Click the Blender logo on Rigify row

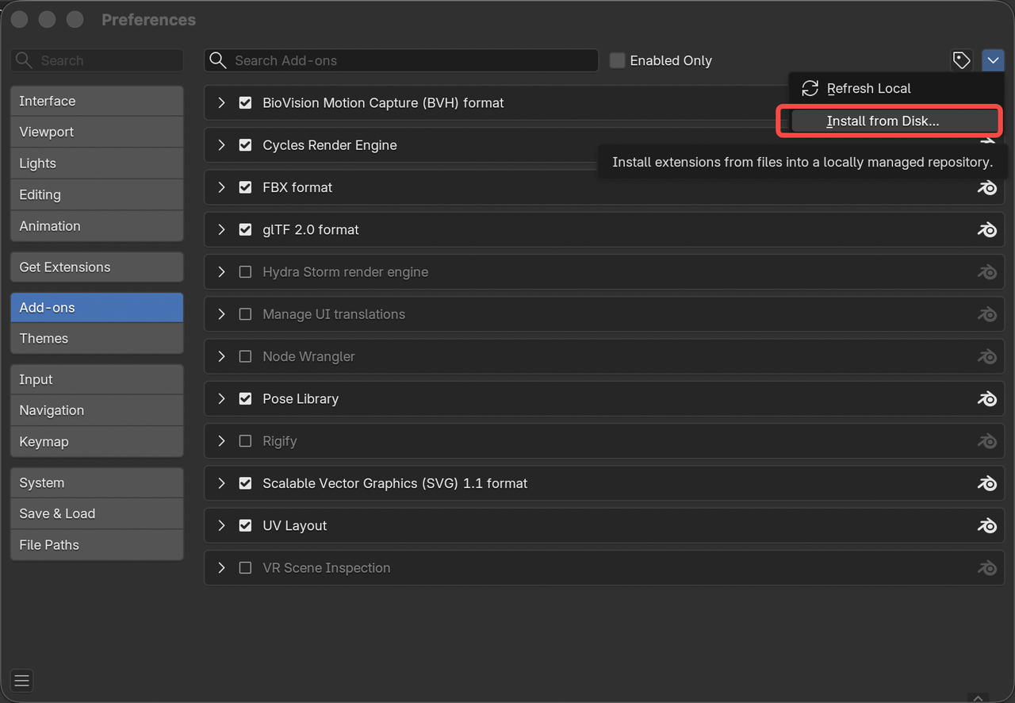[986, 441]
